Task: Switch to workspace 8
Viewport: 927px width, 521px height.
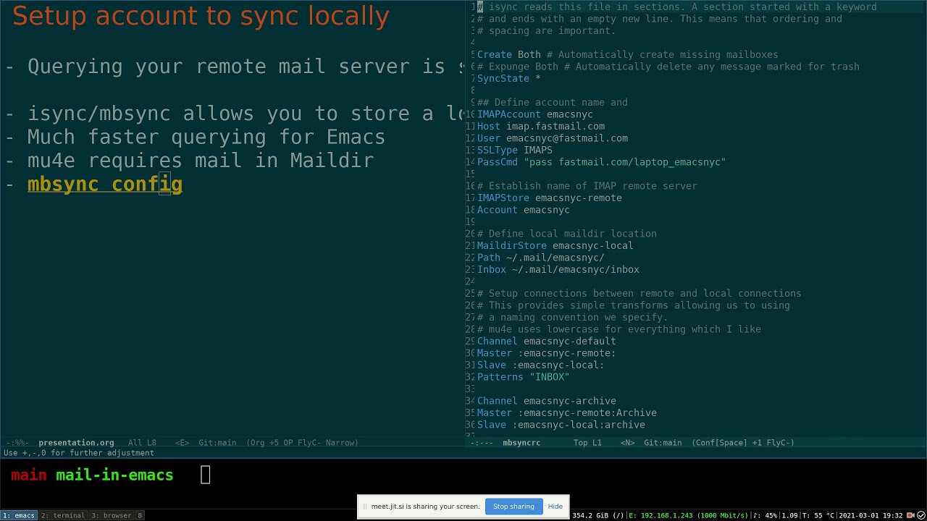Action: [140, 515]
